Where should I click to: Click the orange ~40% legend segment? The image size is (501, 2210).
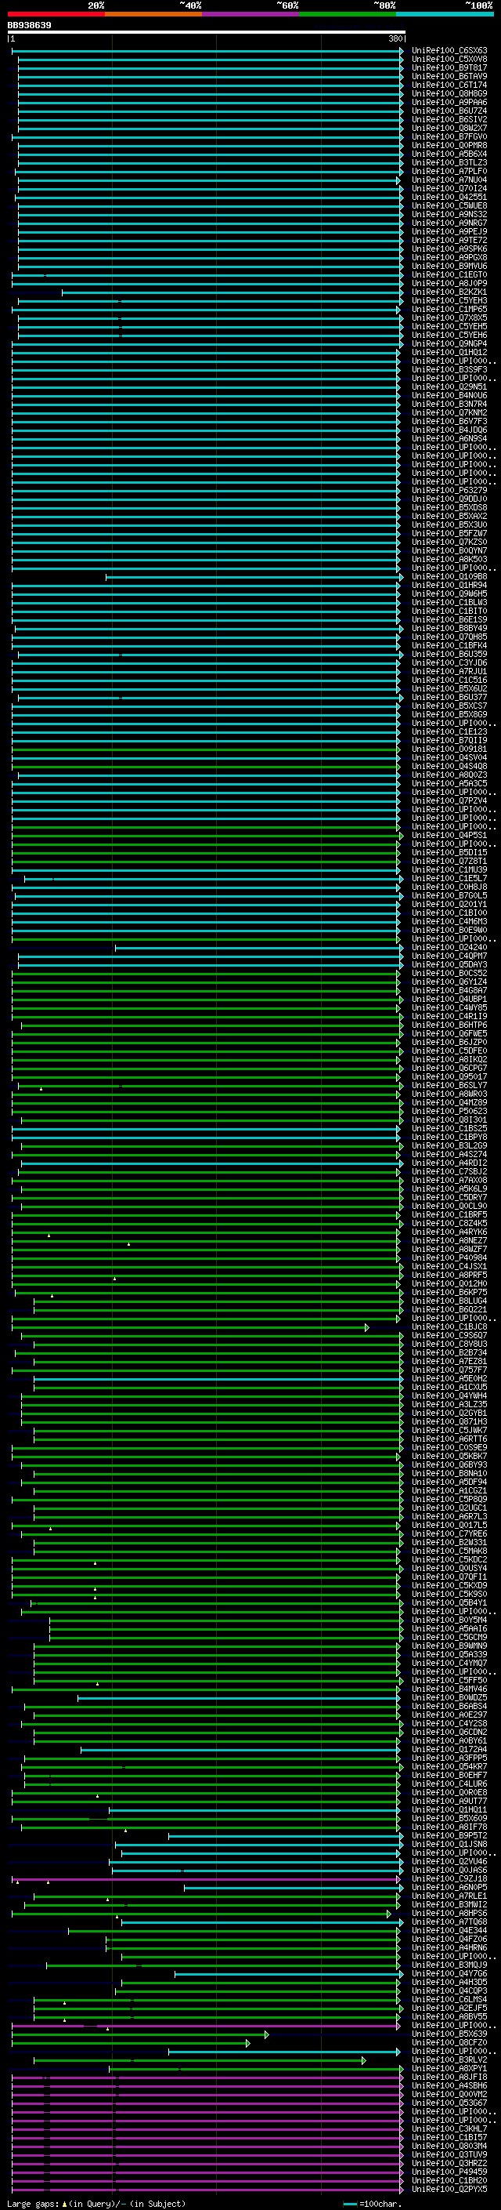click(153, 14)
